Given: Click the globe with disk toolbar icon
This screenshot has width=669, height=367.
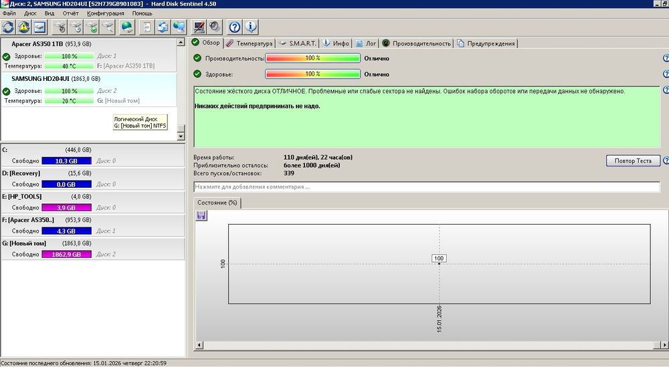Looking at the screenshot, I should coord(127,27).
